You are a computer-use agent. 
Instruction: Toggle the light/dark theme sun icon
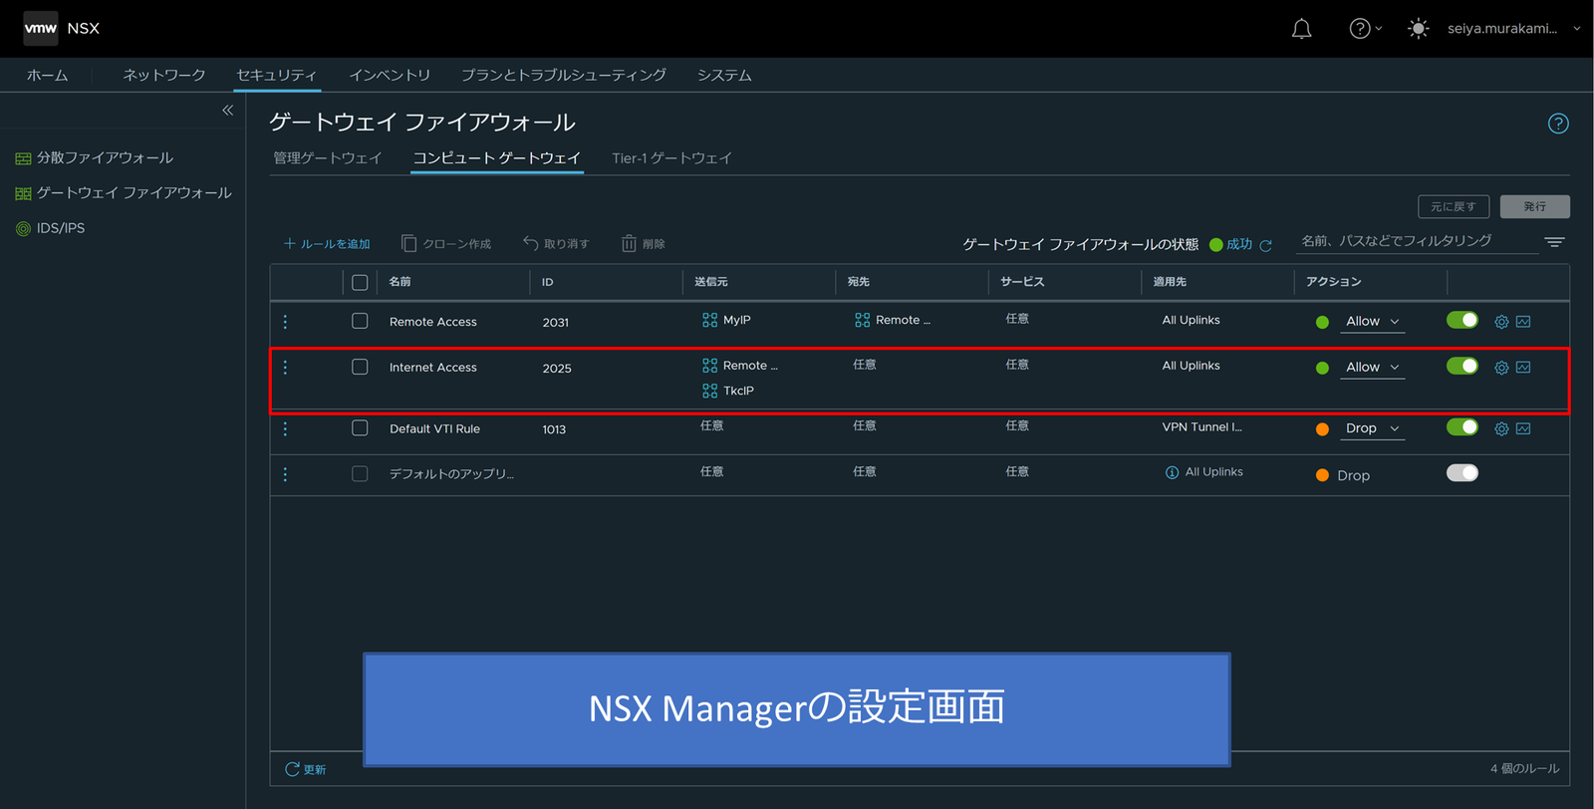tap(1418, 29)
